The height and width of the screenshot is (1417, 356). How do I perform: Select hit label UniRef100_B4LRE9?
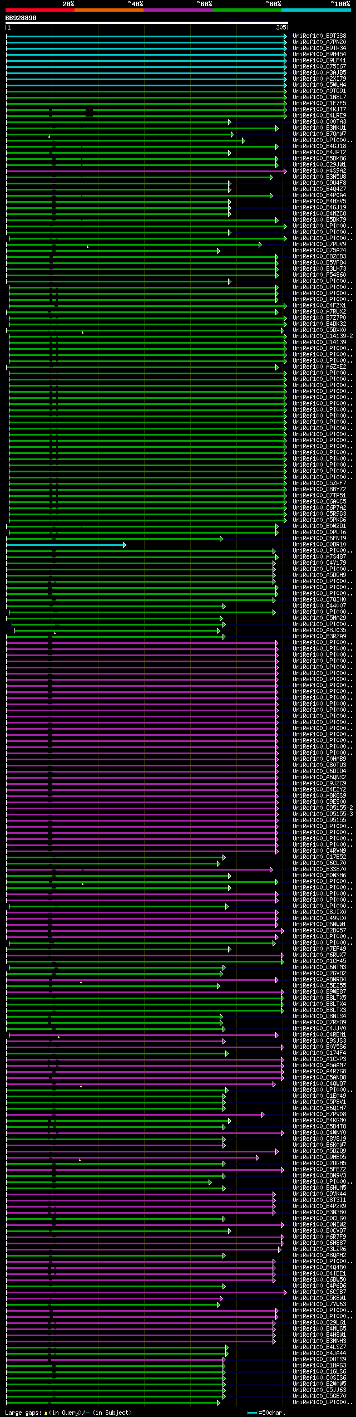click(x=319, y=116)
